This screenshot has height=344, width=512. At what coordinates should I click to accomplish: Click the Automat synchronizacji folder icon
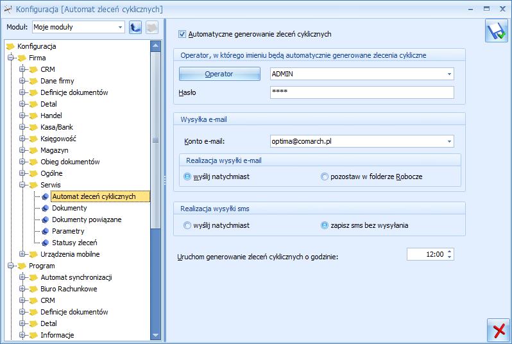(x=33, y=278)
